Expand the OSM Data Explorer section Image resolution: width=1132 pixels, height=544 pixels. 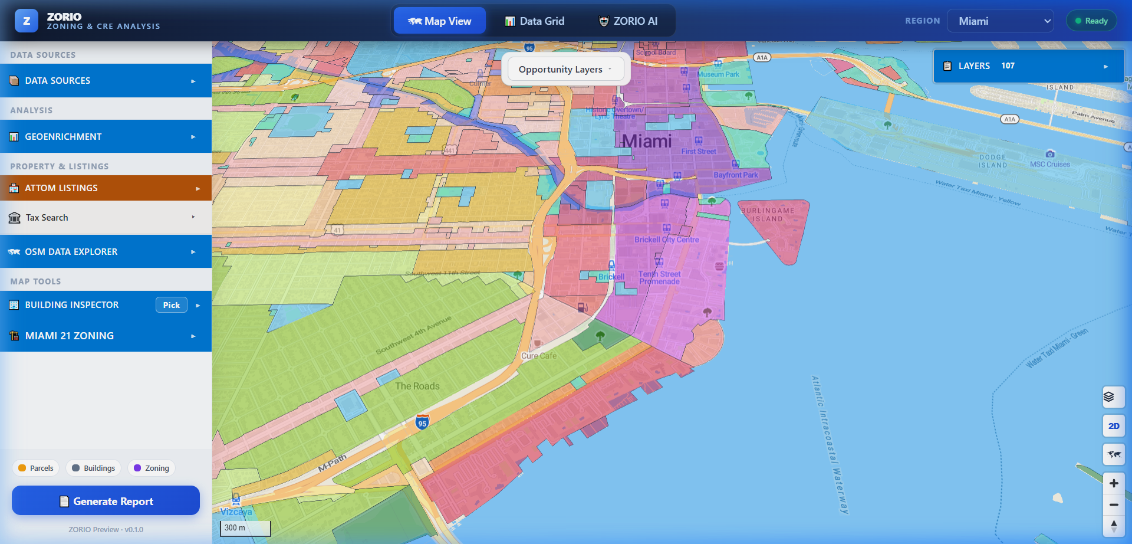[x=106, y=252]
